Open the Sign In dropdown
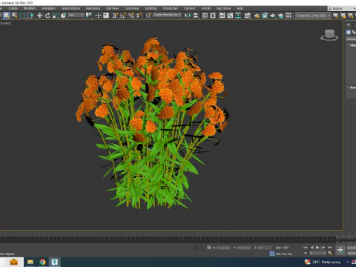The image size is (356, 267). pos(342,8)
